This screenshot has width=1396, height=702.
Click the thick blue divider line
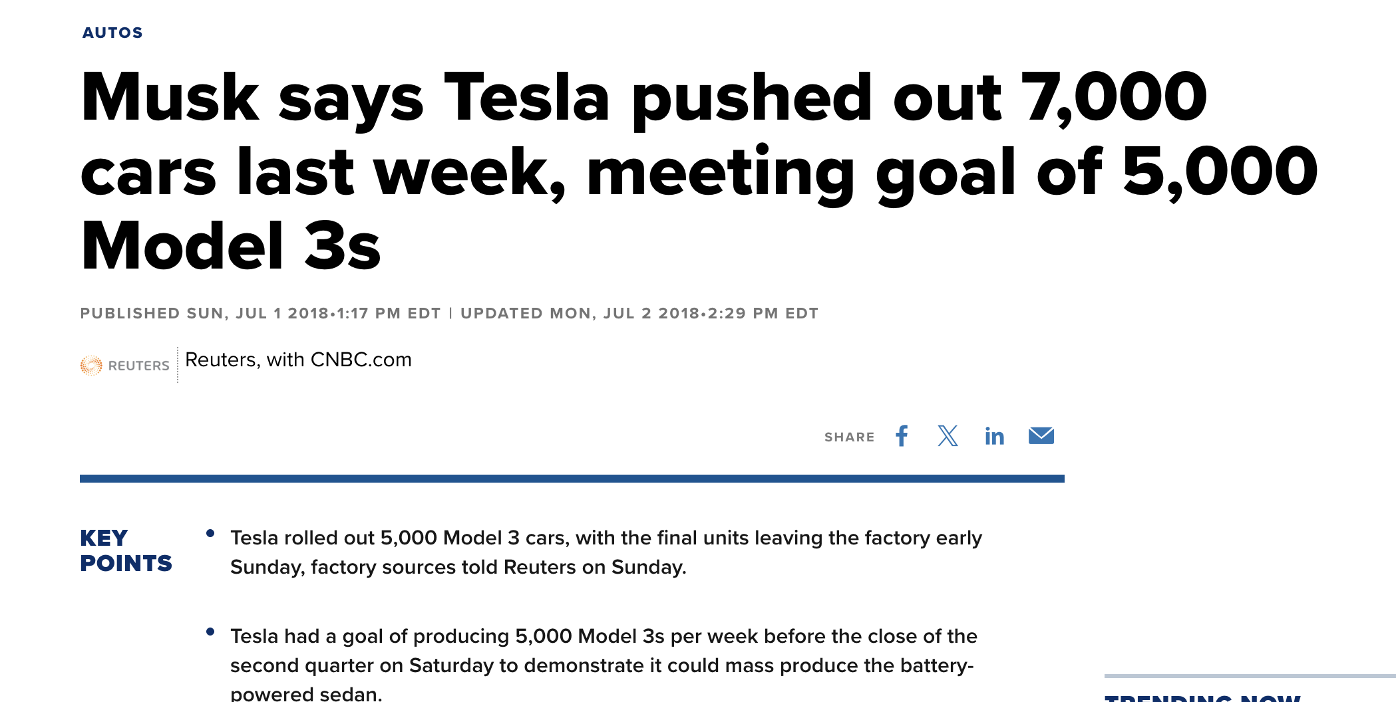tap(572, 479)
